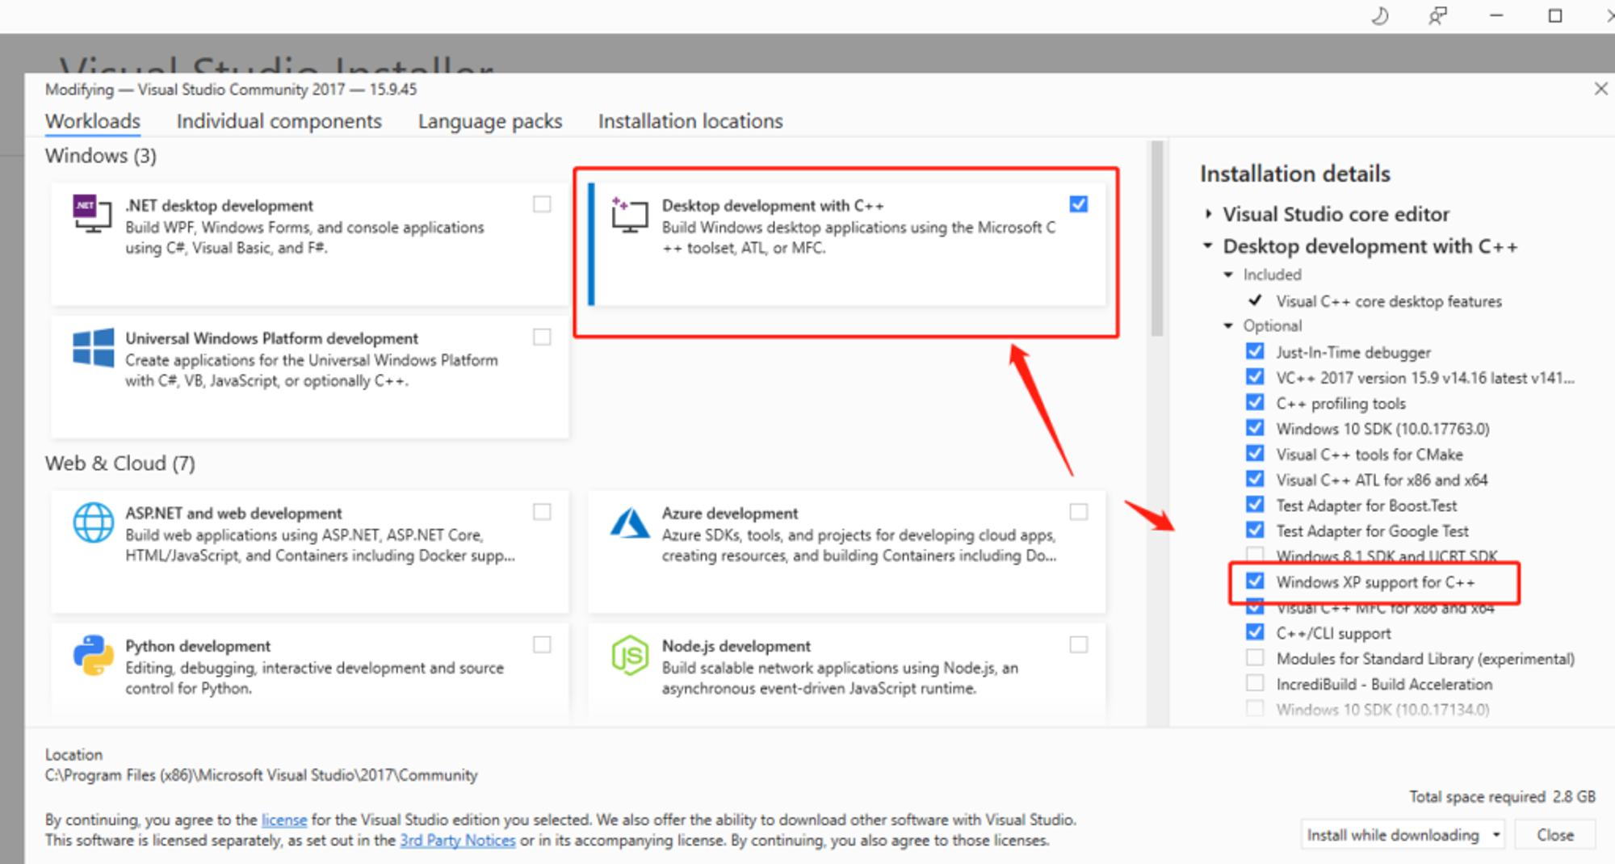Click the Desktop development with C++ monitor icon
The image size is (1615, 864).
point(629,215)
